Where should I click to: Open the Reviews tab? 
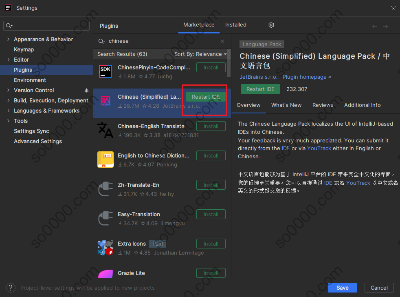point(323,105)
